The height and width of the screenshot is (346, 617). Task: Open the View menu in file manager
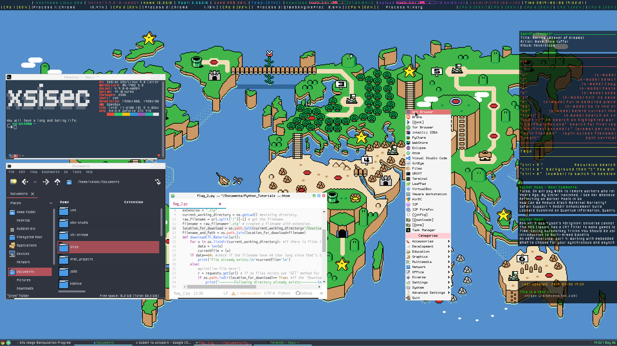click(34, 172)
